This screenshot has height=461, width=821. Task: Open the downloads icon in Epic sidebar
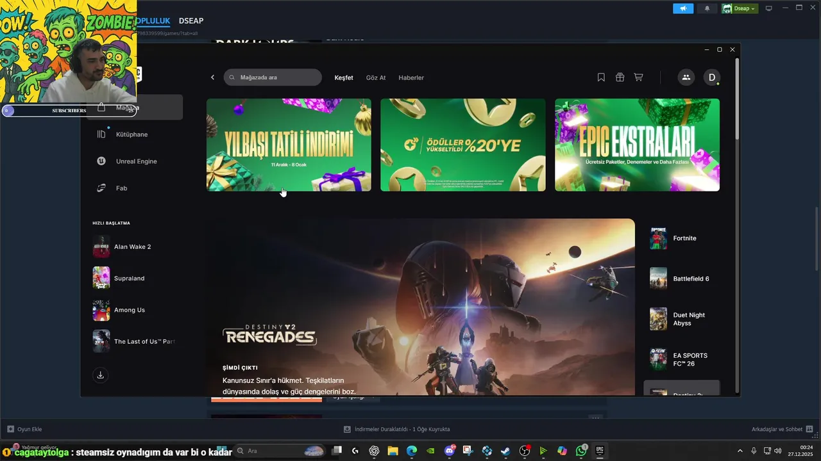100,375
